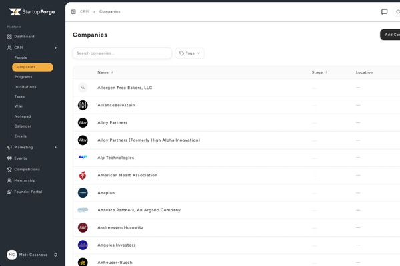
Task: Open the Tags filter dropdown
Action: 189,53
